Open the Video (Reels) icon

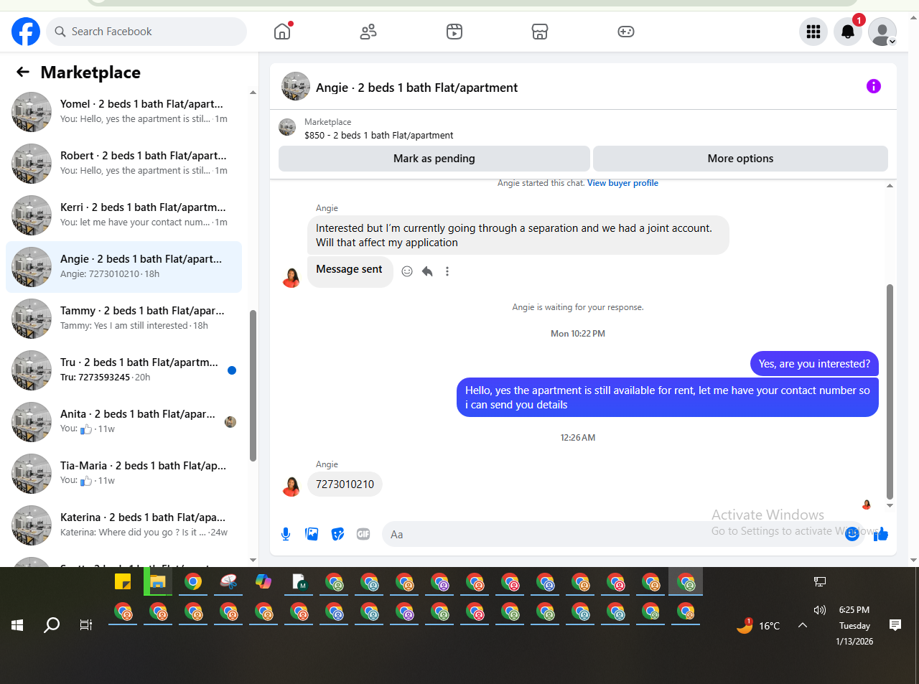coord(454,32)
